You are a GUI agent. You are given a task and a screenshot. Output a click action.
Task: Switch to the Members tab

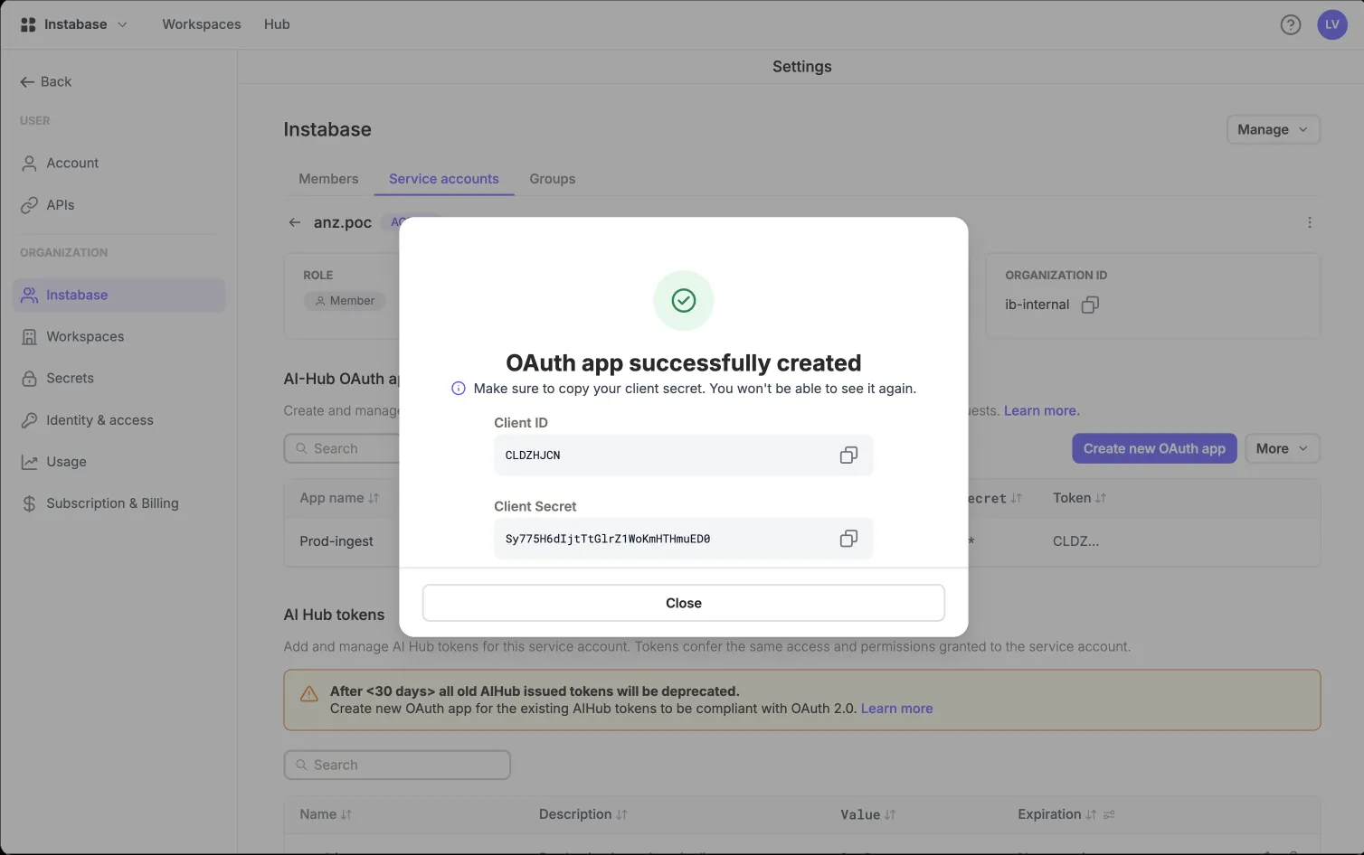[x=328, y=179]
